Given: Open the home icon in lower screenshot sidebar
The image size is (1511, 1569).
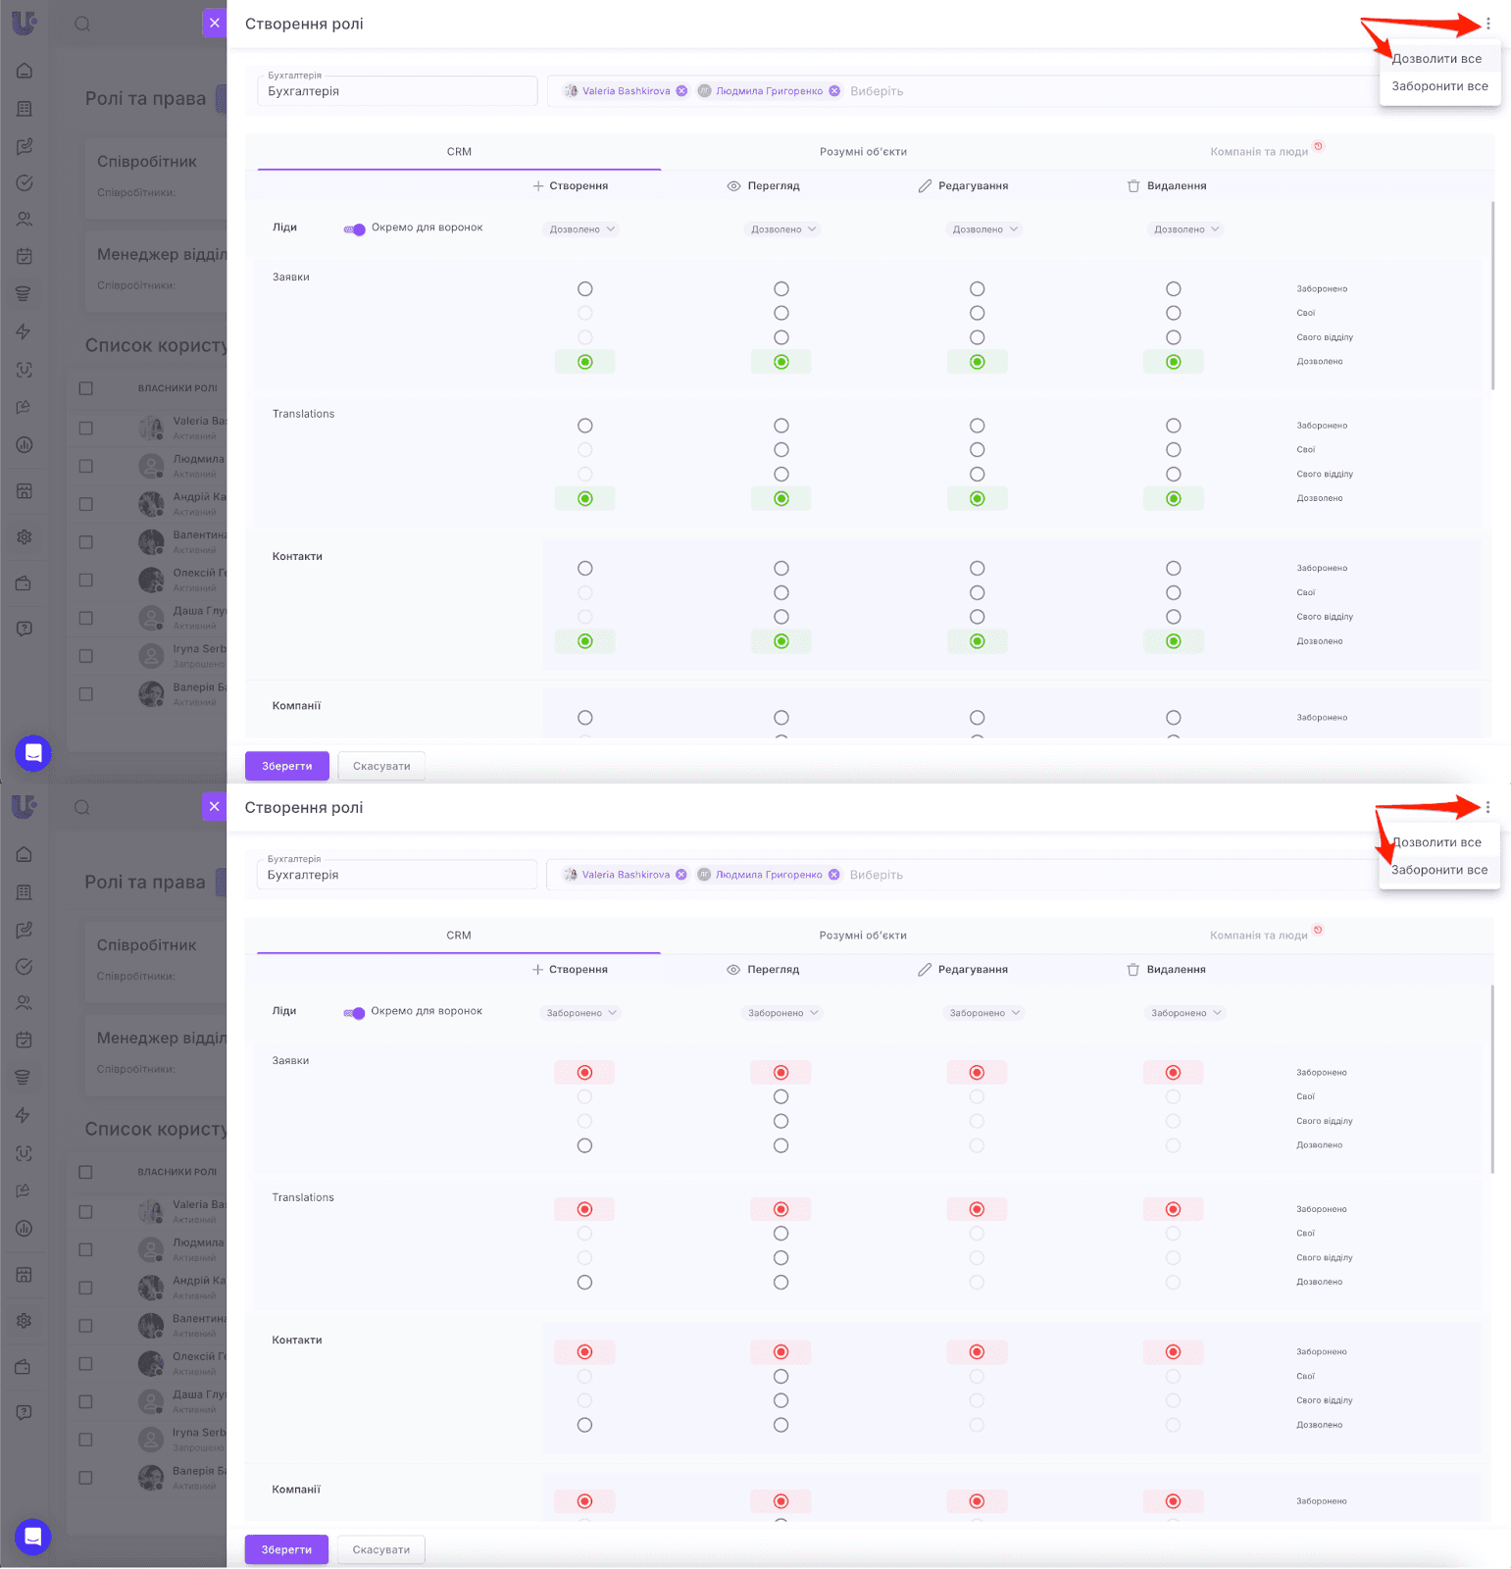Looking at the screenshot, I should coord(25,854).
